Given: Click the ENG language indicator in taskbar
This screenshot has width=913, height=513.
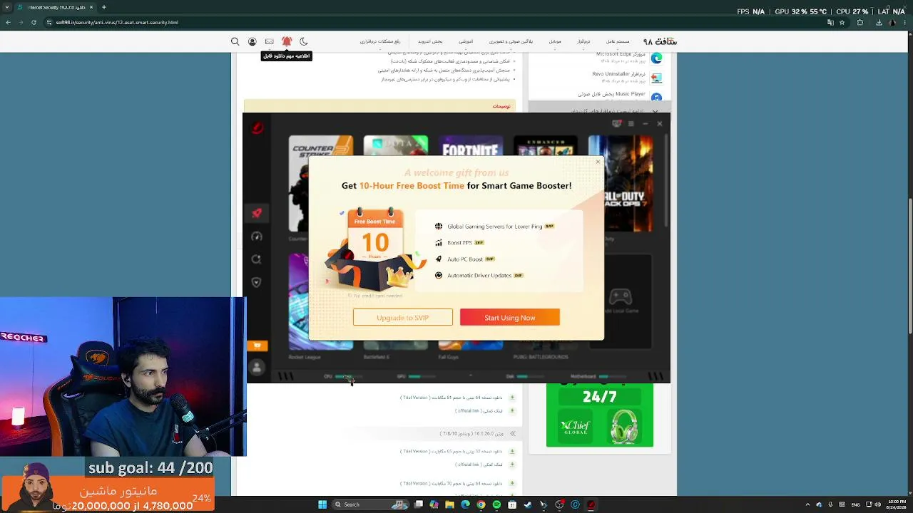Looking at the screenshot, I should [856, 504].
